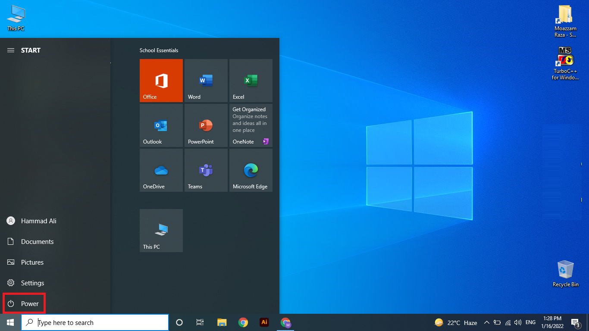Open the weather widget showing 22°C Haze

tap(456, 323)
